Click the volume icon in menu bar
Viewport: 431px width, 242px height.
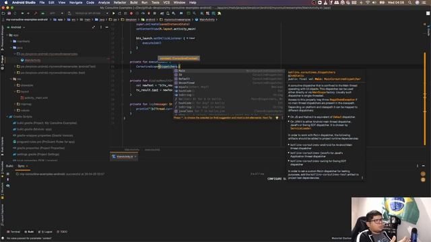(374, 3)
